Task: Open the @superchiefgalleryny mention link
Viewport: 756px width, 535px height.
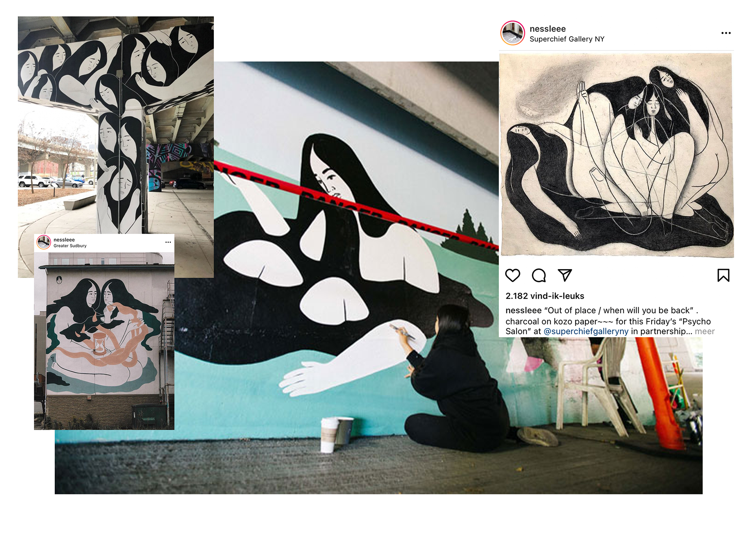Action: pyautogui.click(x=586, y=331)
